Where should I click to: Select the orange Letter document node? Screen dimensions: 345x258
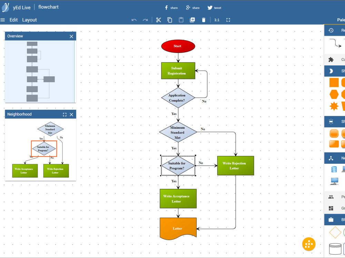[x=178, y=229]
